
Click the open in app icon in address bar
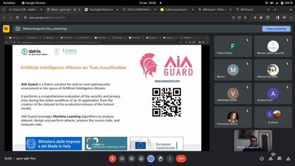(239, 17)
